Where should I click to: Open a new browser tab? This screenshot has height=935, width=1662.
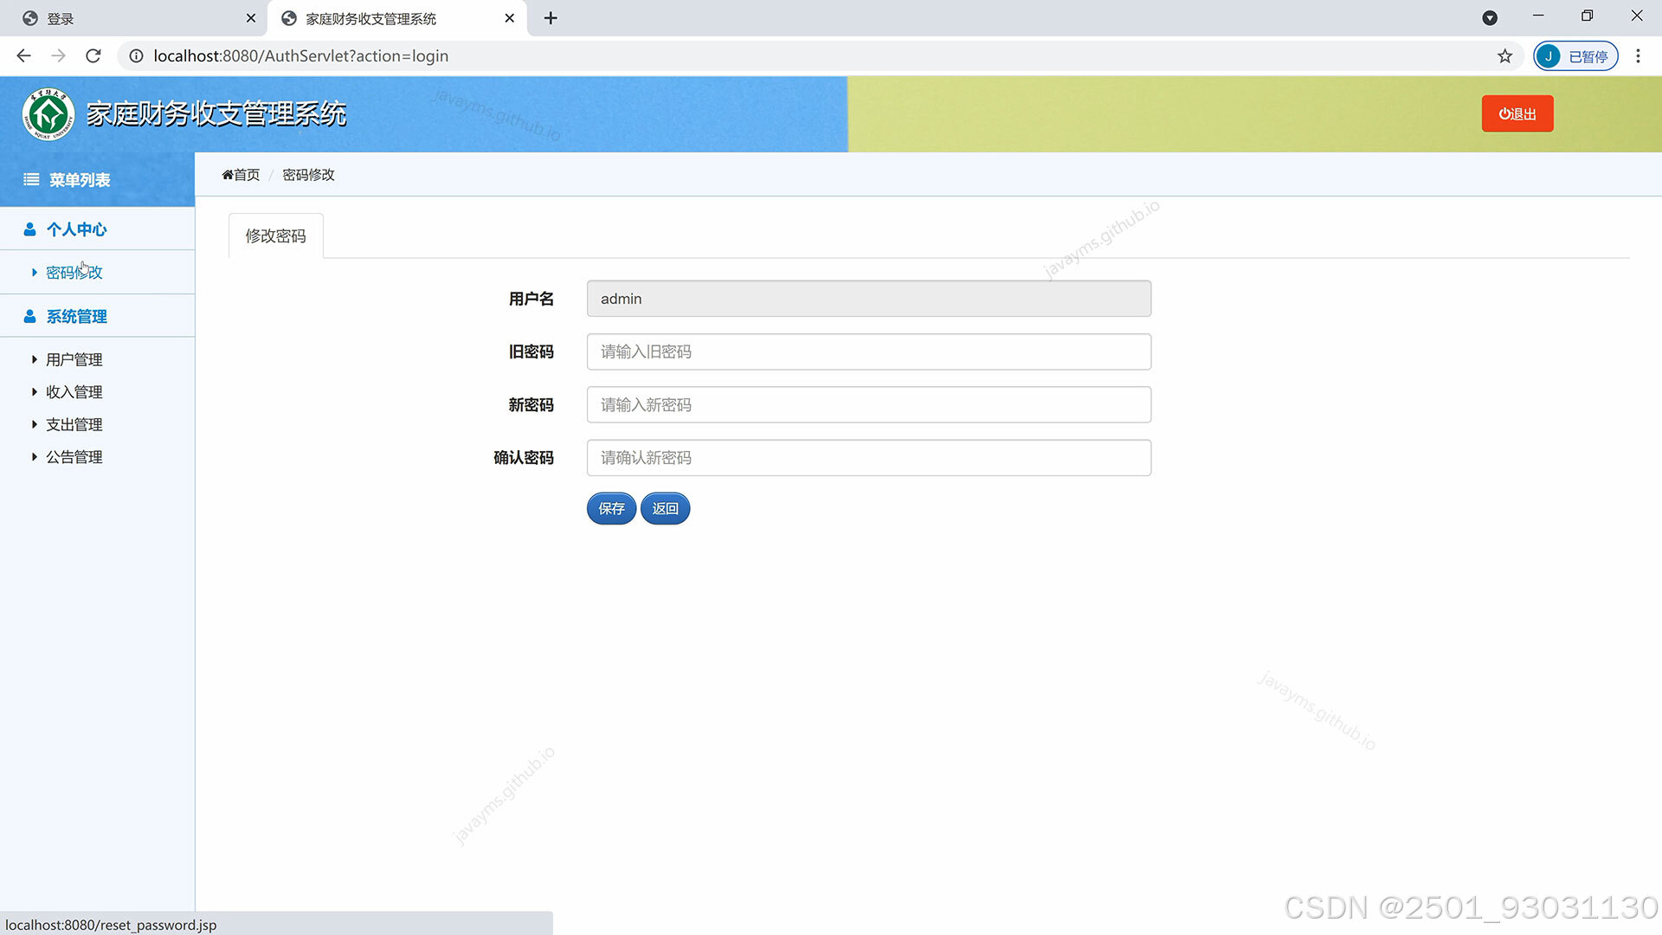(x=551, y=18)
